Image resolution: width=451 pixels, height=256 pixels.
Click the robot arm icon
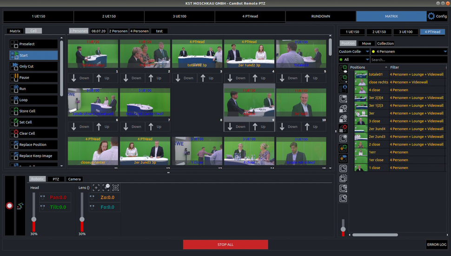pyautogui.click(x=20, y=206)
